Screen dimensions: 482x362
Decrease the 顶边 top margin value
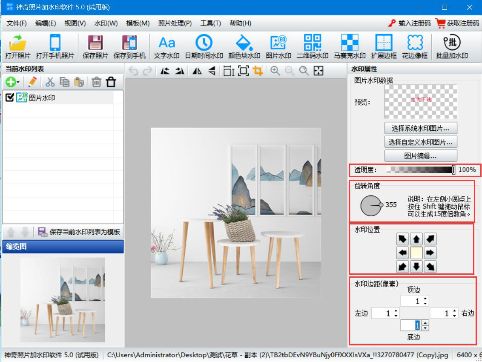point(425,303)
